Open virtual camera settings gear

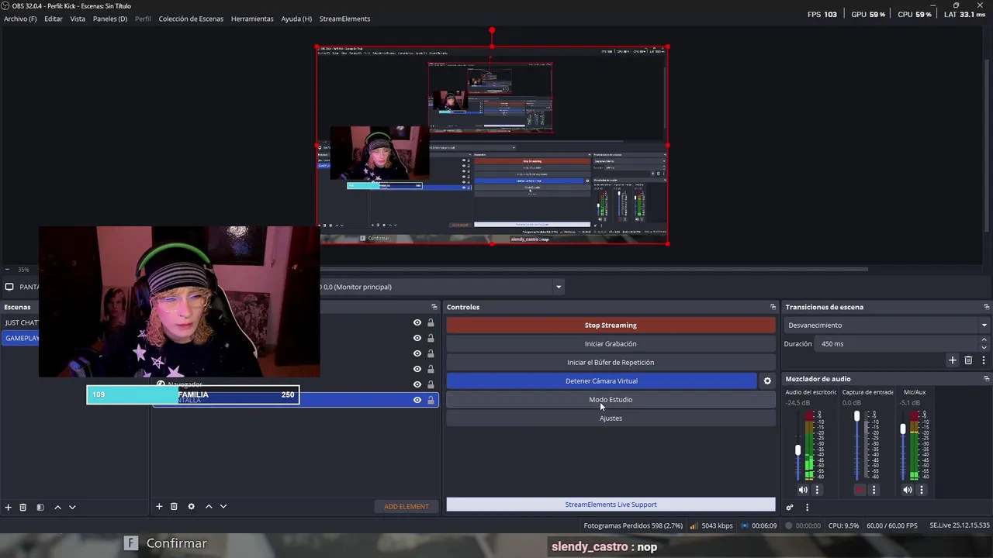767,381
